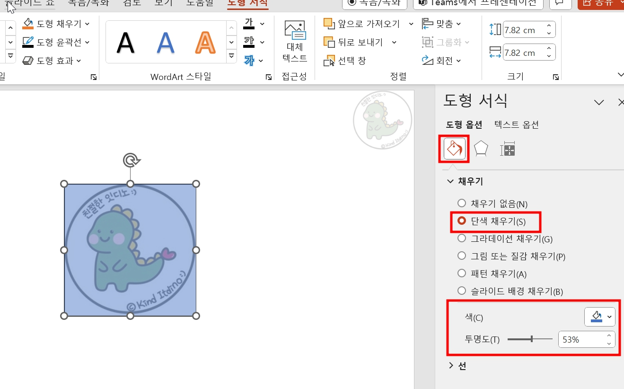Click the Shape Outline (도형 윤곽선) pen icon
Viewport: 624px width, 389px height.
28,42
